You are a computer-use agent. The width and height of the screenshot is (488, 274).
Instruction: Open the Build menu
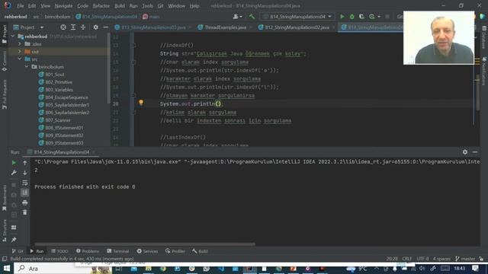tap(120, 6)
